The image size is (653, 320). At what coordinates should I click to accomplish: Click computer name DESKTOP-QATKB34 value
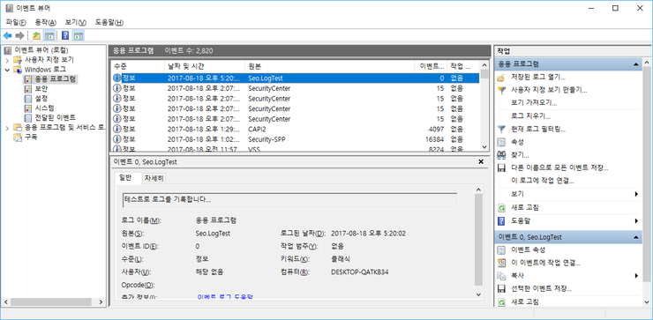pos(360,272)
